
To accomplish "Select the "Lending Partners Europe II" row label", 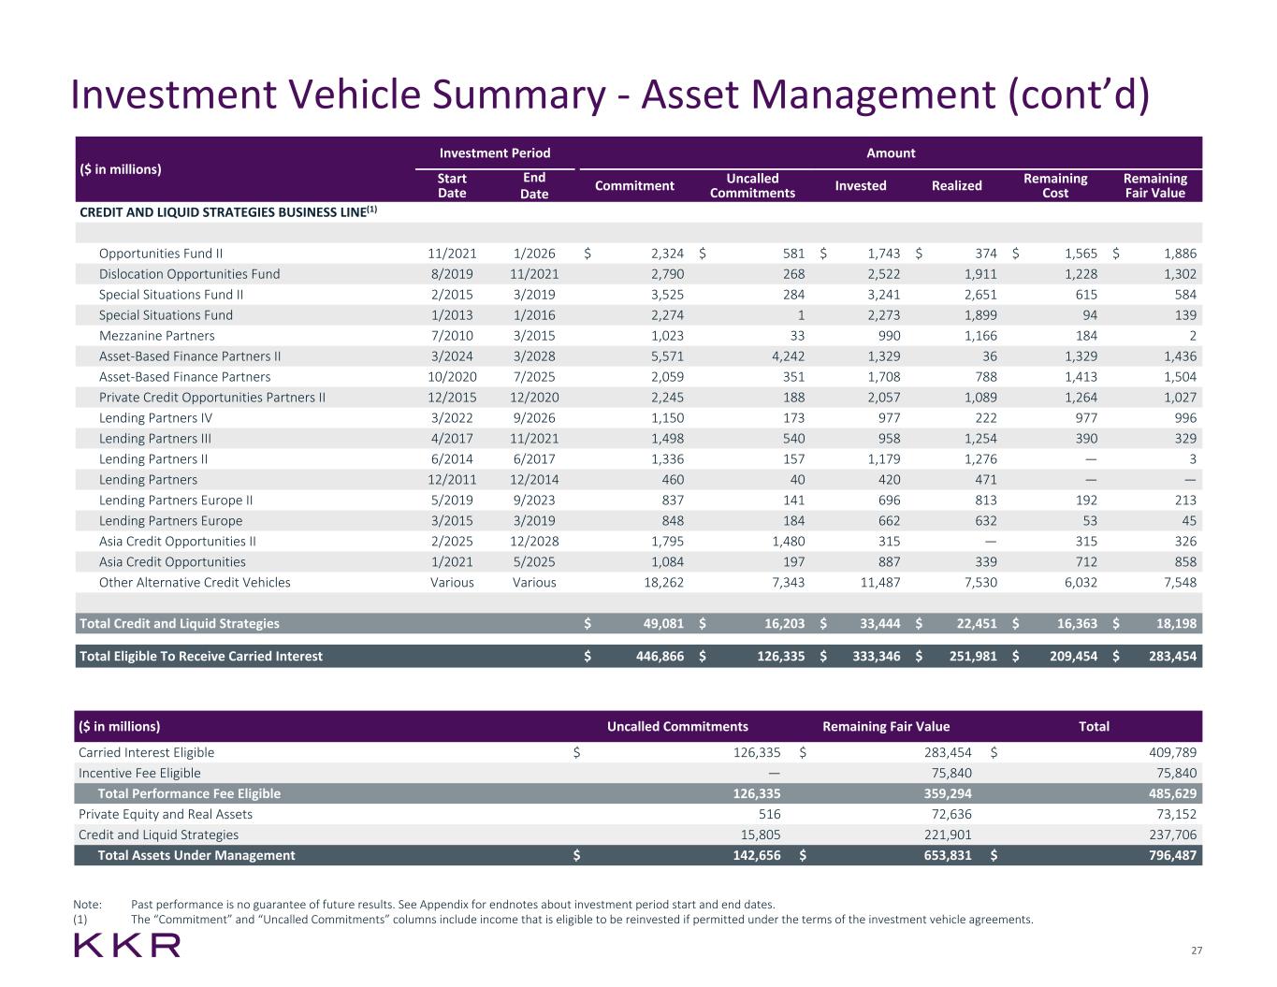I will click(176, 501).
